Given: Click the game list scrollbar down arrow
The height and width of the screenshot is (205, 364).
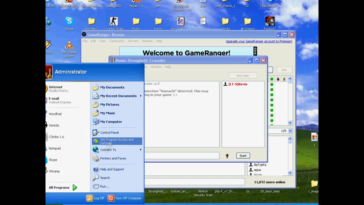Looking at the screenshot, I should click(290, 123).
